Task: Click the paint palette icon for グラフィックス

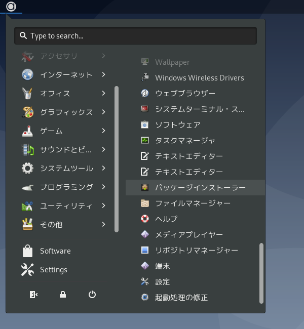Action: coord(27,112)
